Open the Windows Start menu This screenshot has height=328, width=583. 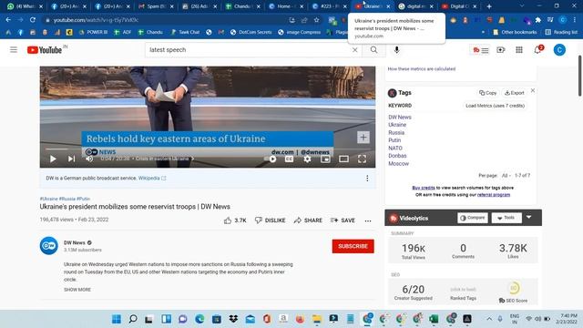(x=117, y=319)
